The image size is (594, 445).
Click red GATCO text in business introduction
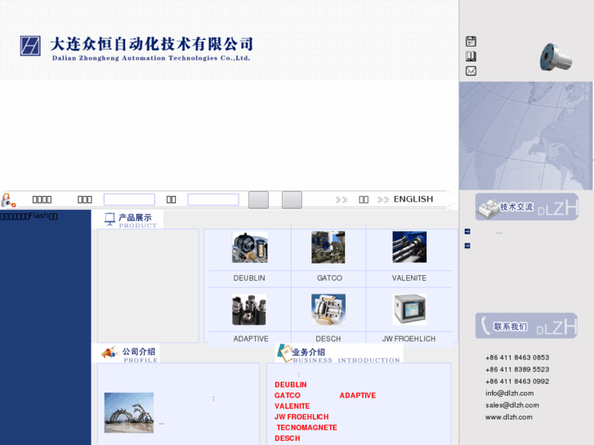[x=287, y=395]
